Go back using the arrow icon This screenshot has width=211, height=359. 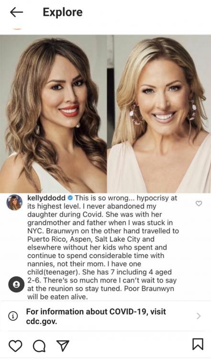pos(16,12)
